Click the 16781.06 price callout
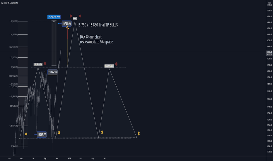The image size is (273, 161). [67, 23]
